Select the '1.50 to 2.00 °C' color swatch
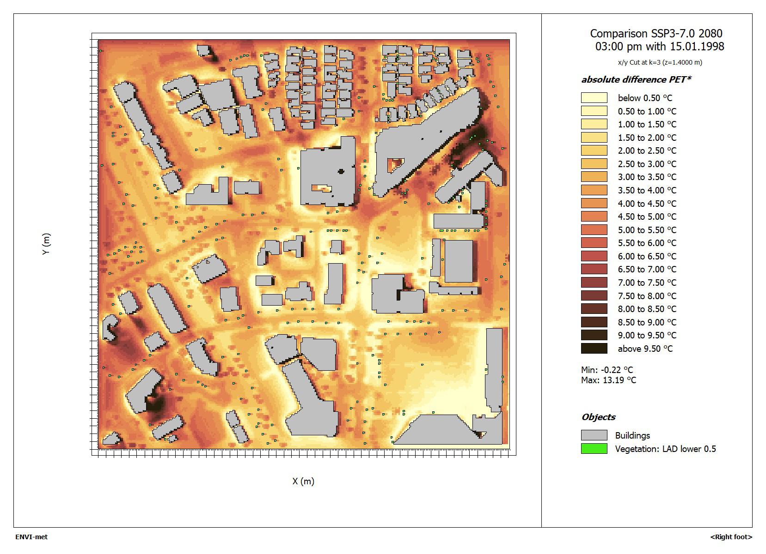The width and height of the screenshot is (766, 554). coord(594,137)
